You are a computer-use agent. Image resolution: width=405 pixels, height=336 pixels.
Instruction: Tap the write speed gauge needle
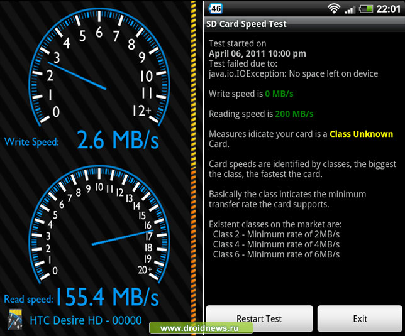pyautogui.click(x=77, y=76)
